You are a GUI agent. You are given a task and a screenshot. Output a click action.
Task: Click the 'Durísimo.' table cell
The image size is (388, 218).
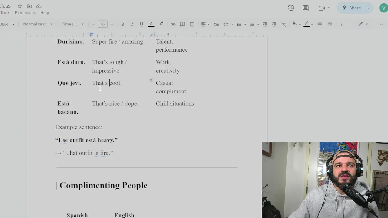[x=71, y=41]
